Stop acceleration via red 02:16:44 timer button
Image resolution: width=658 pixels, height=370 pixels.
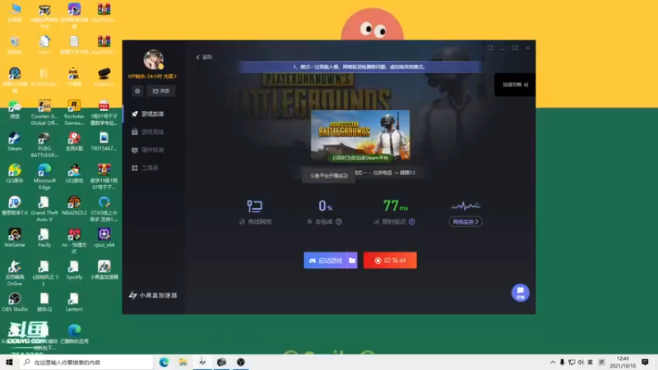pyautogui.click(x=390, y=261)
